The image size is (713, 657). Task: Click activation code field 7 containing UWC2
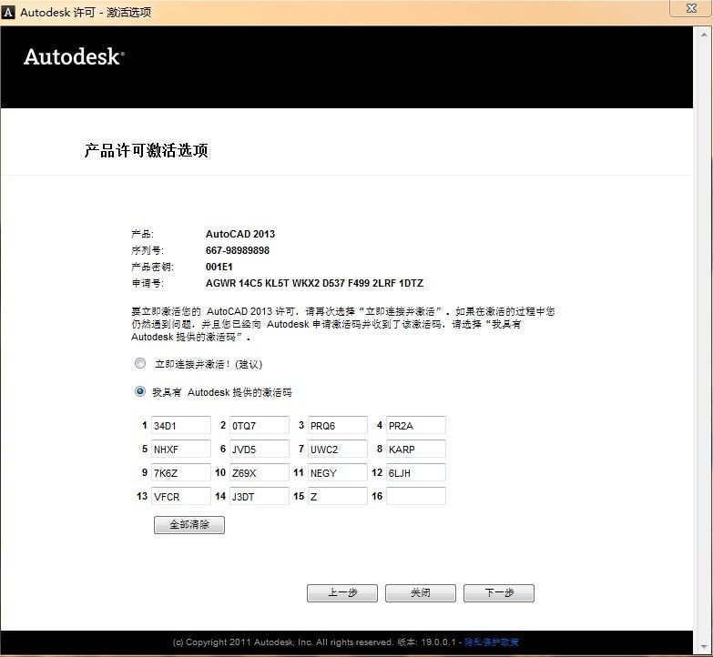coord(338,449)
